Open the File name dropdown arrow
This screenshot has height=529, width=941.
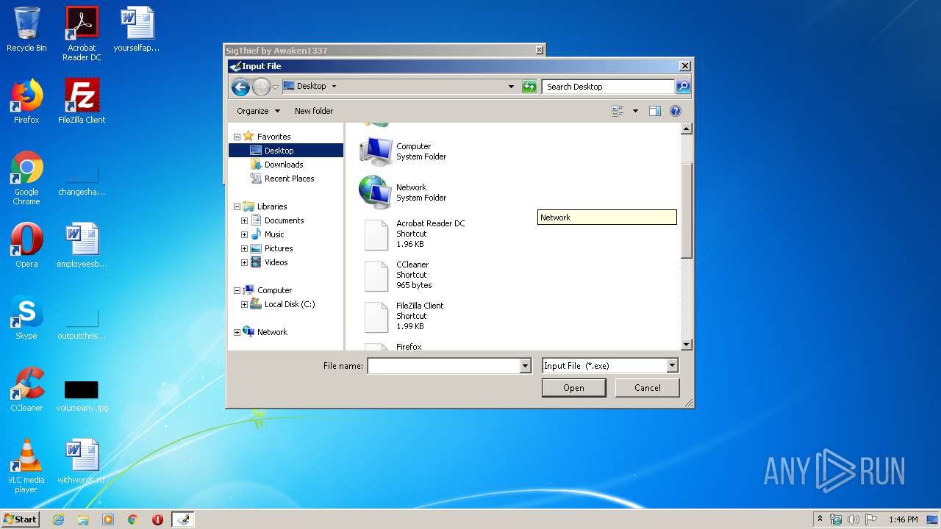pyautogui.click(x=525, y=365)
